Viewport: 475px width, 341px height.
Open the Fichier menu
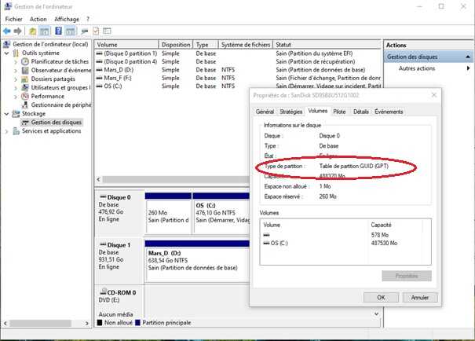click(x=13, y=19)
